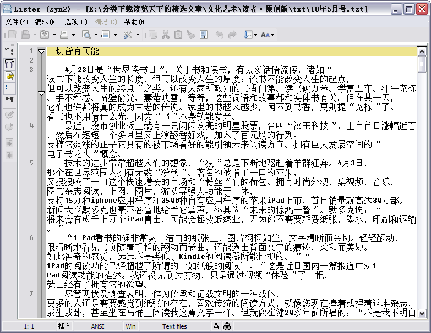
Task: Click the Win line-ending status field
Action: pyautogui.click(x=130, y=326)
